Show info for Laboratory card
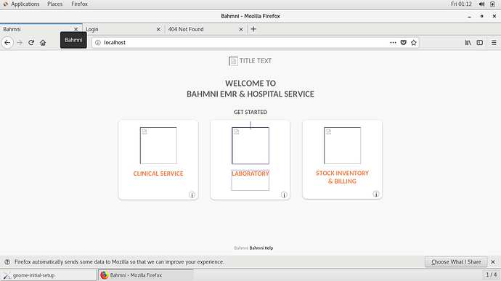This screenshot has height=281, width=501. [x=284, y=195]
